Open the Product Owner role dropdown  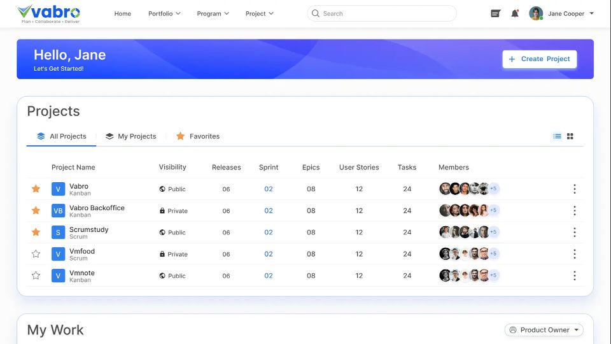pyautogui.click(x=545, y=330)
